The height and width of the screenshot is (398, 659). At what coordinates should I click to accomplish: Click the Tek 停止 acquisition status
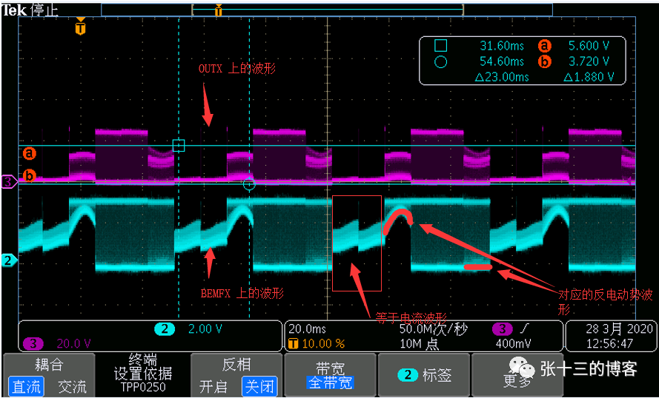tap(30, 10)
